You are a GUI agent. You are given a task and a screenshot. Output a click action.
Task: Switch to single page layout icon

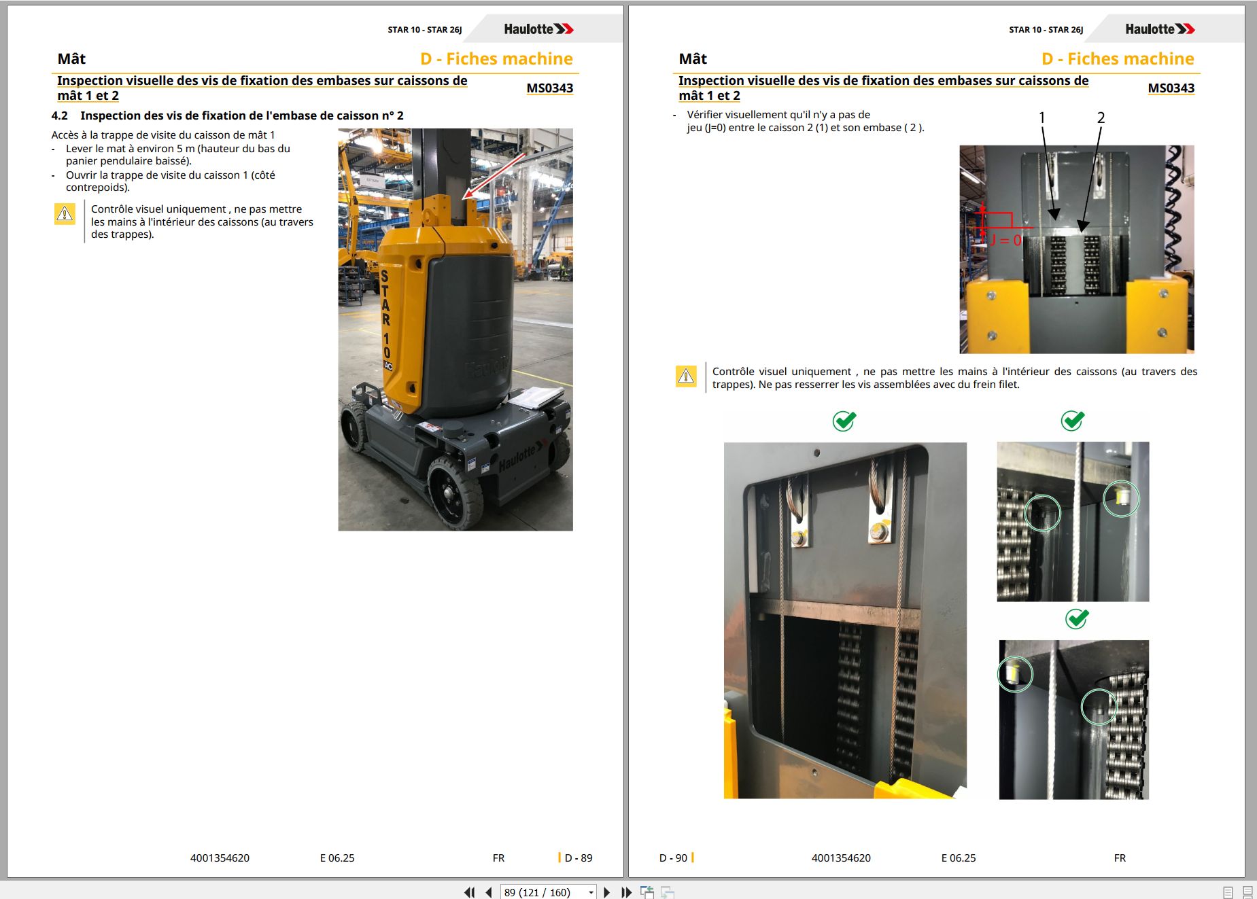pos(1228,892)
